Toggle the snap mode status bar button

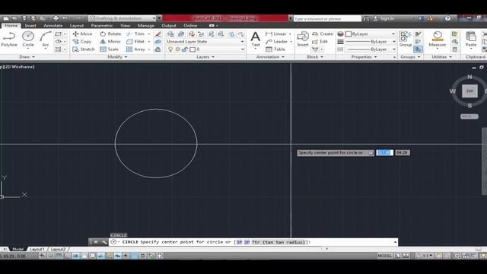pos(51,256)
